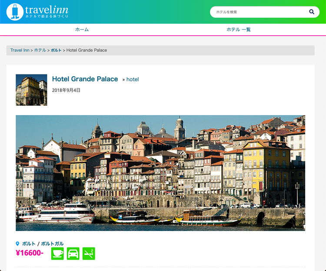This screenshot has width=326, height=271.
Task: Click the large Porto riverside photo
Action: click(160, 173)
